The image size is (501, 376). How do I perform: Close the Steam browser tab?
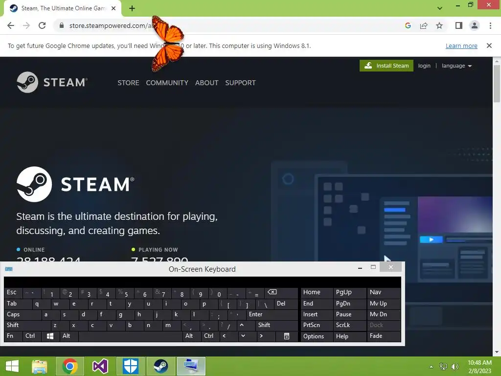point(114,8)
